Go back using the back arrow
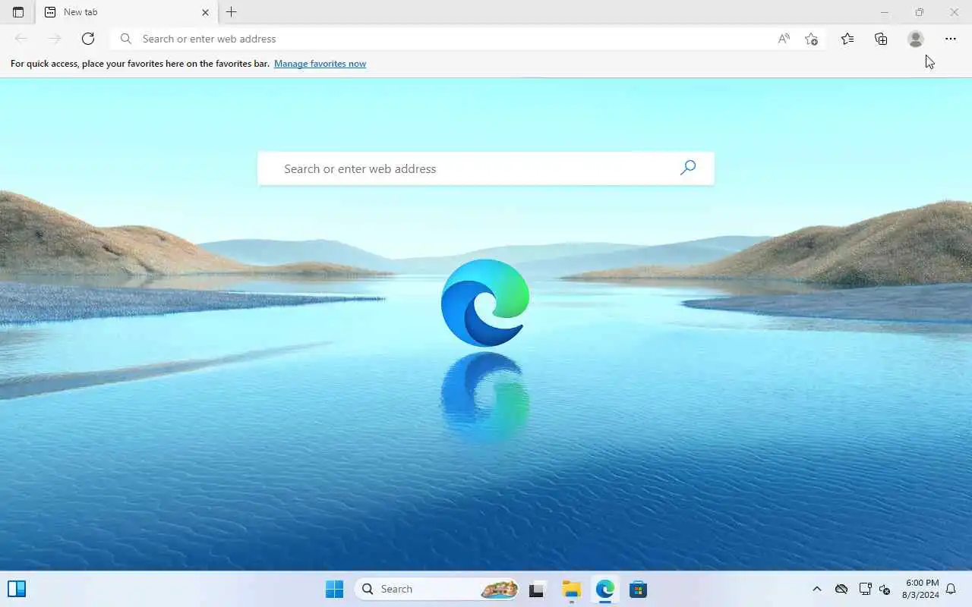The height and width of the screenshot is (607, 972). (x=21, y=39)
